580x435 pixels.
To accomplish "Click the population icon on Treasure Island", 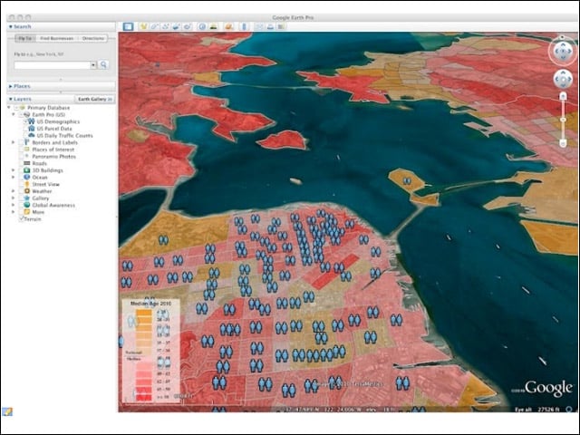I will click(x=407, y=181).
